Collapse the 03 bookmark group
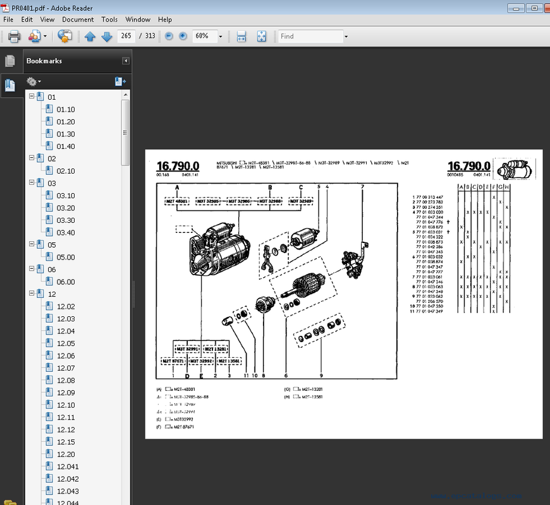This screenshot has width=550, height=505. click(32, 182)
